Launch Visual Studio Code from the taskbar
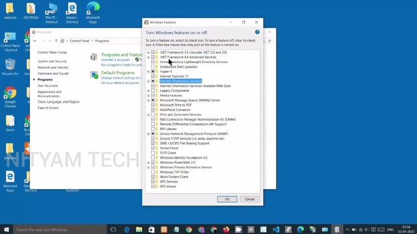The image size is (417, 234). tap(276, 229)
